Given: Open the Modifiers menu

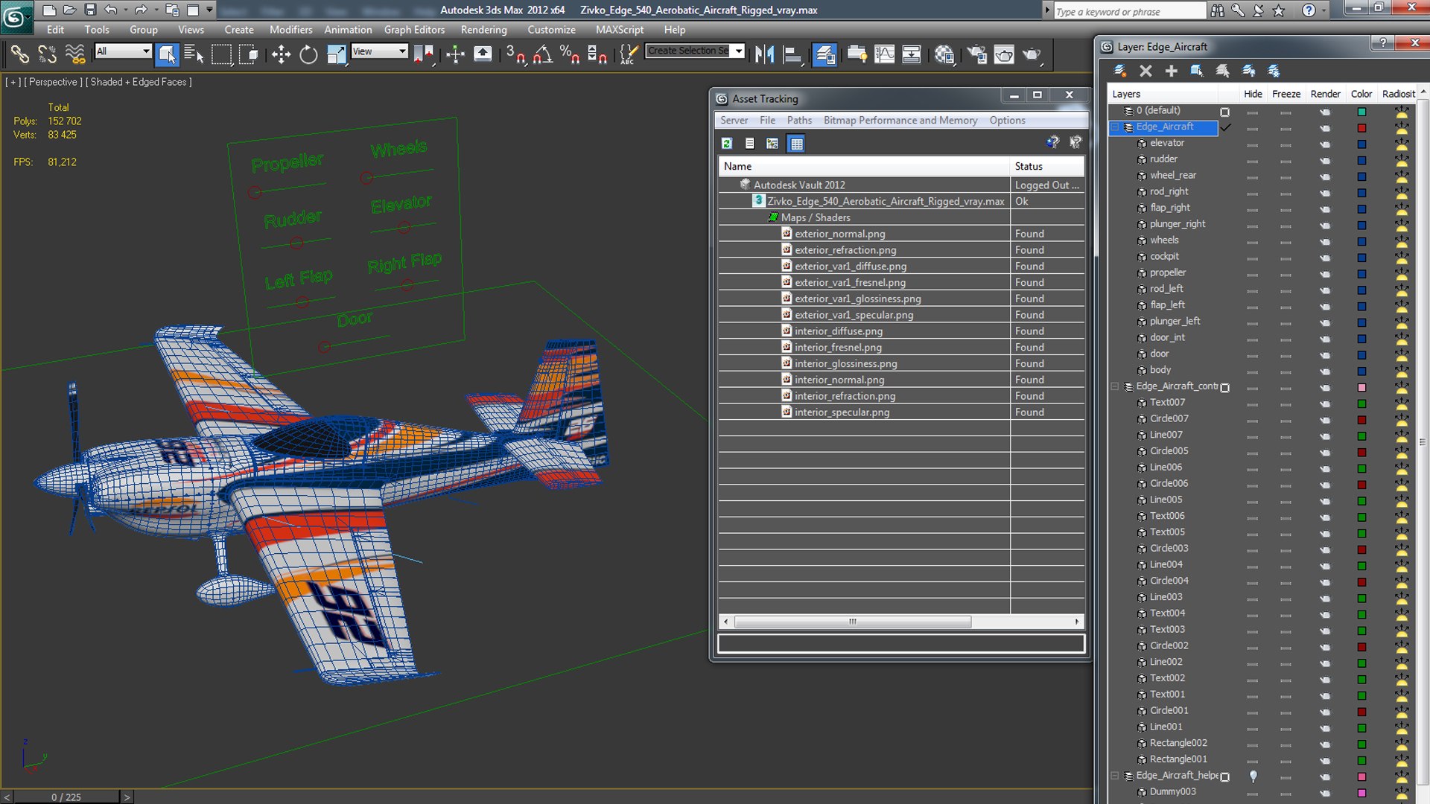Looking at the screenshot, I should (290, 30).
